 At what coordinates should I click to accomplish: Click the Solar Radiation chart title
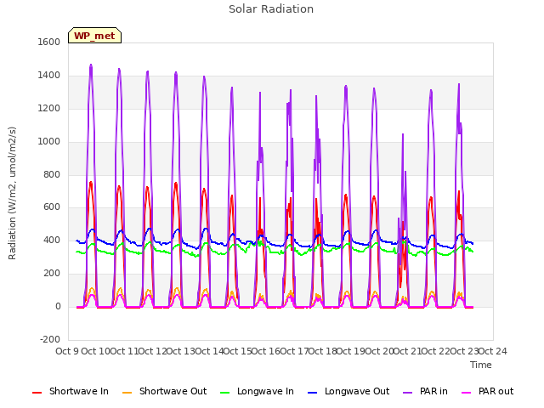(x=271, y=9)
